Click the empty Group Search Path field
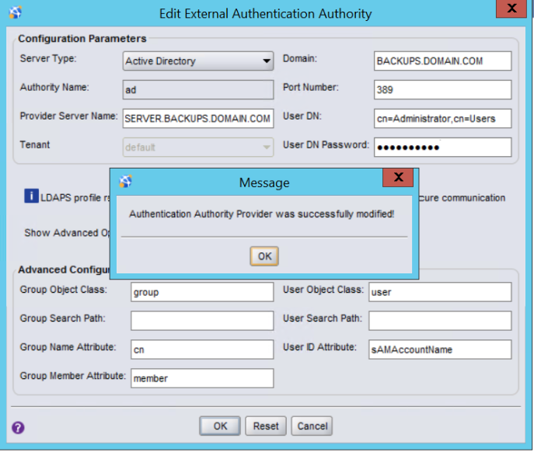This screenshot has width=534, height=452. (202, 320)
